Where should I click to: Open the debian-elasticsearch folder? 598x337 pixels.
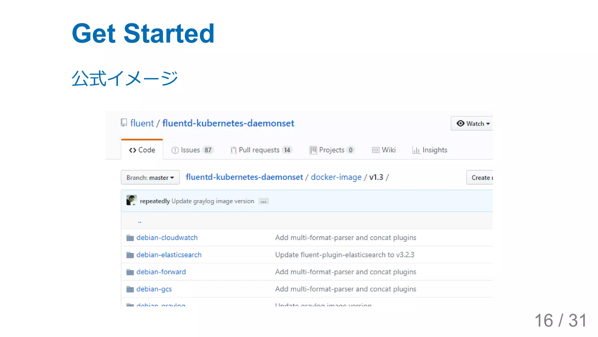coord(169,255)
